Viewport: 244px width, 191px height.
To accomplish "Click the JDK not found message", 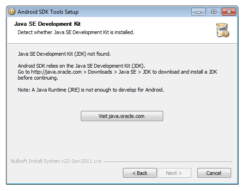I will [64, 54].
